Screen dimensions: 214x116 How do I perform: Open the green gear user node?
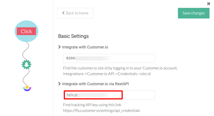coord(26,65)
